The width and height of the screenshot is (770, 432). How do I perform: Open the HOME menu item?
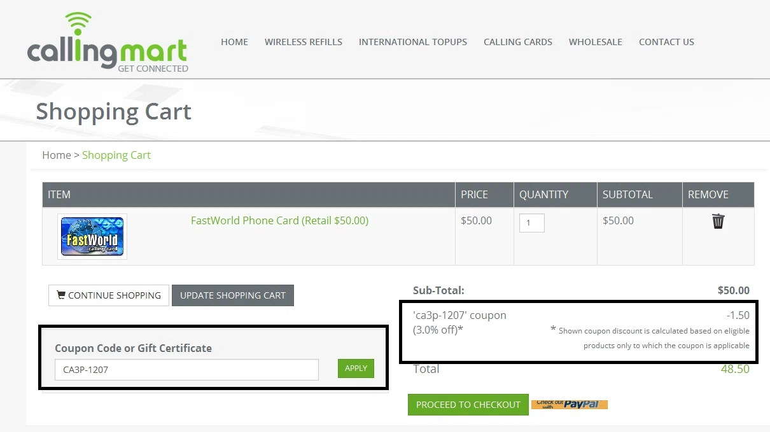click(234, 42)
